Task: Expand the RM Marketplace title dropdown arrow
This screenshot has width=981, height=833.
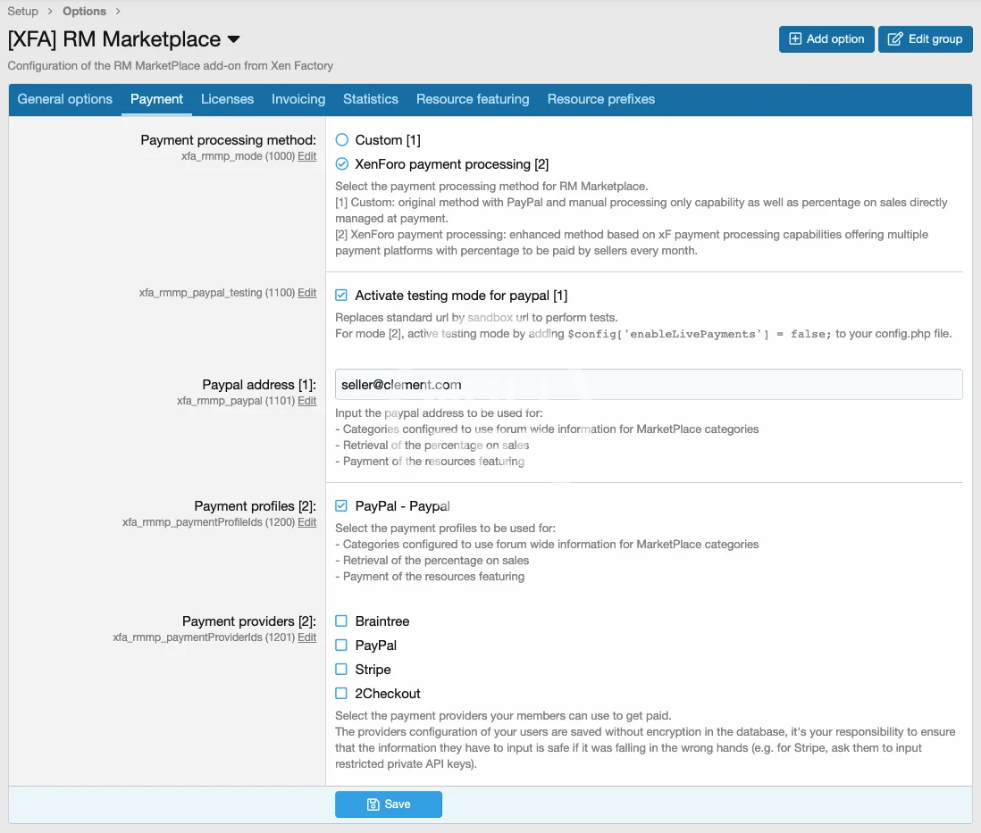Action: click(234, 40)
